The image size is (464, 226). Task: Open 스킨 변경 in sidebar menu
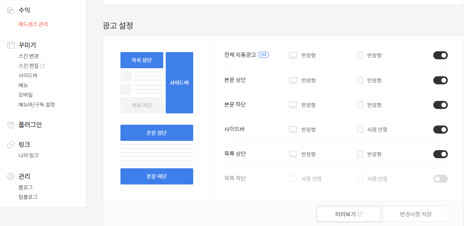28,56
